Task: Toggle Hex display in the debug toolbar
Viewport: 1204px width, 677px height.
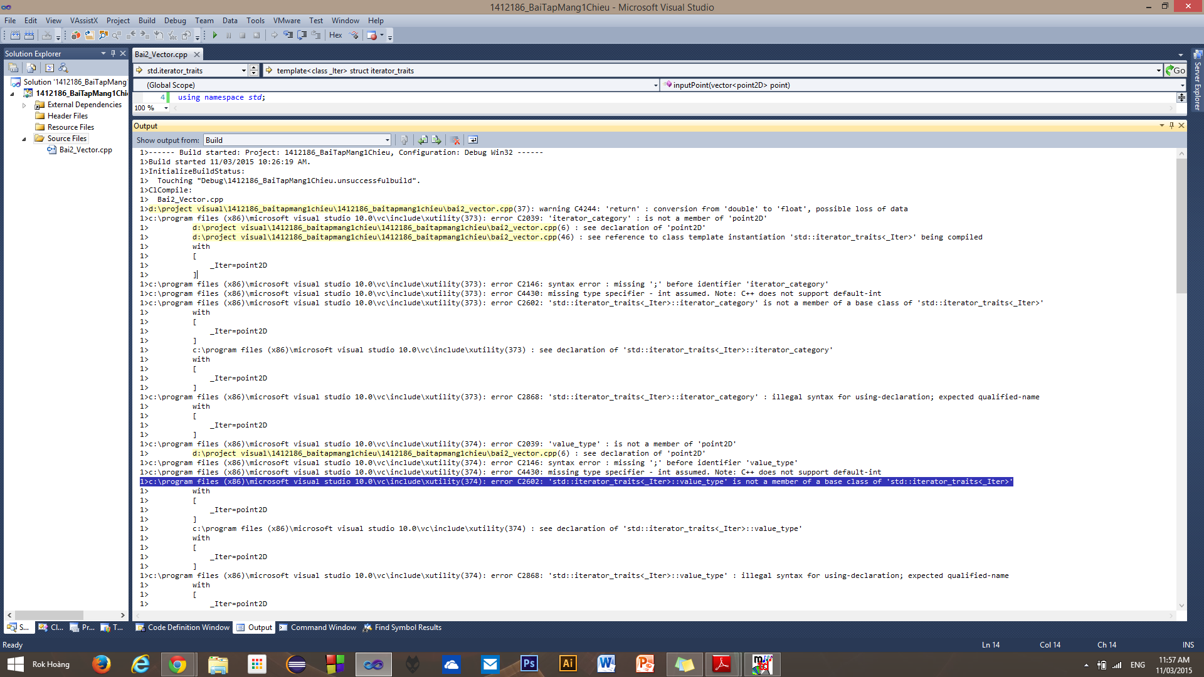Action: click(335, 35)
